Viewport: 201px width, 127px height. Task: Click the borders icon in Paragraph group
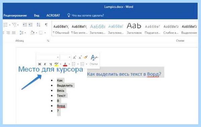[x=41, y=33]
